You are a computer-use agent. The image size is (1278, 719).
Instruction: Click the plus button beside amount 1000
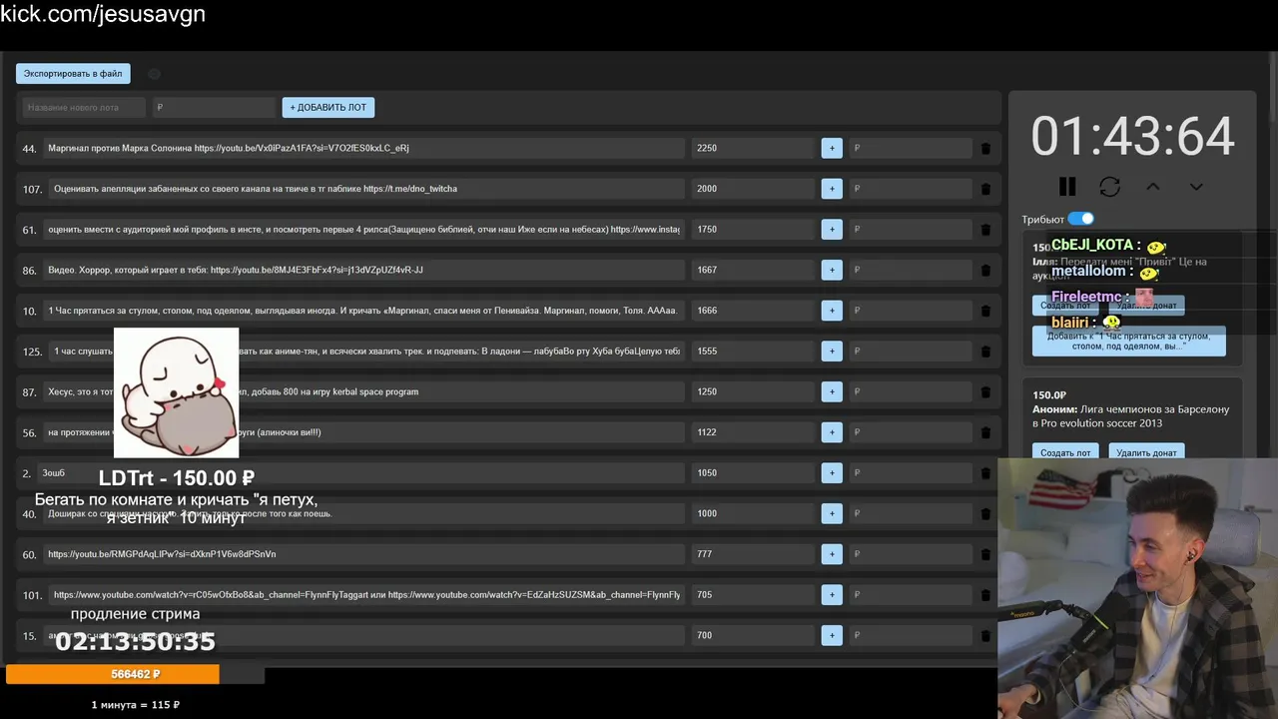832,513
